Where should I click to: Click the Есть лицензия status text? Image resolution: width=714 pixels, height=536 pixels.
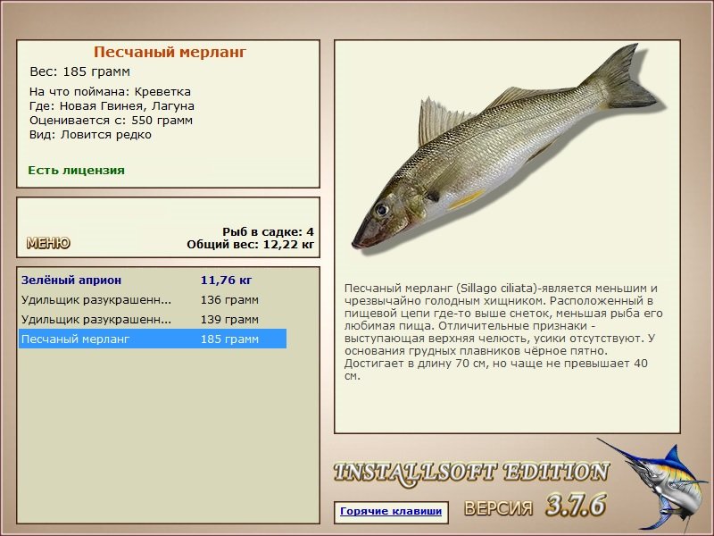coord(76,171)
